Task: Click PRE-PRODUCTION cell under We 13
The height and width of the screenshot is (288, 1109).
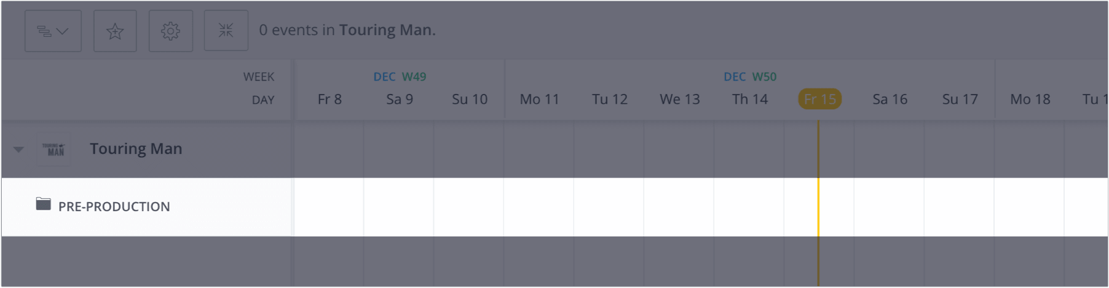Action: (x=679, y=207)
